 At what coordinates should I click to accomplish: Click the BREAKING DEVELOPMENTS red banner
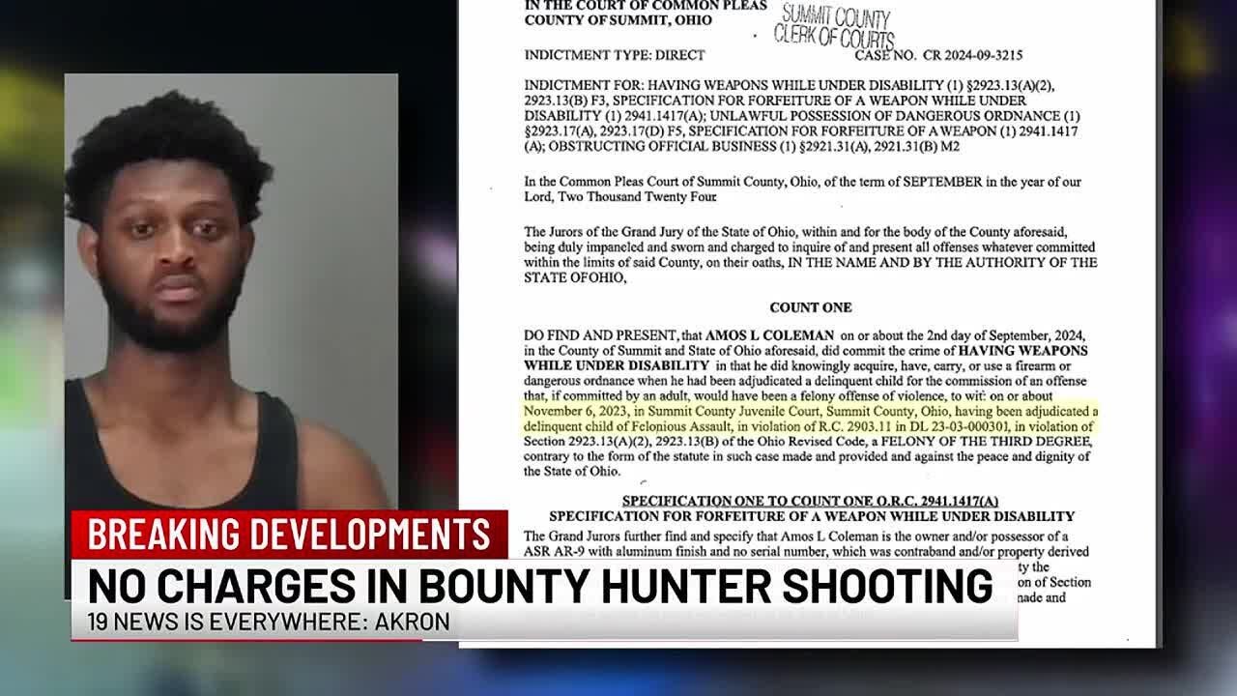[289, 535]
